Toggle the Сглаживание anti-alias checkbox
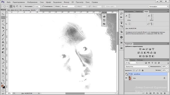The image size is (170, 95). [x=43, y=6]
